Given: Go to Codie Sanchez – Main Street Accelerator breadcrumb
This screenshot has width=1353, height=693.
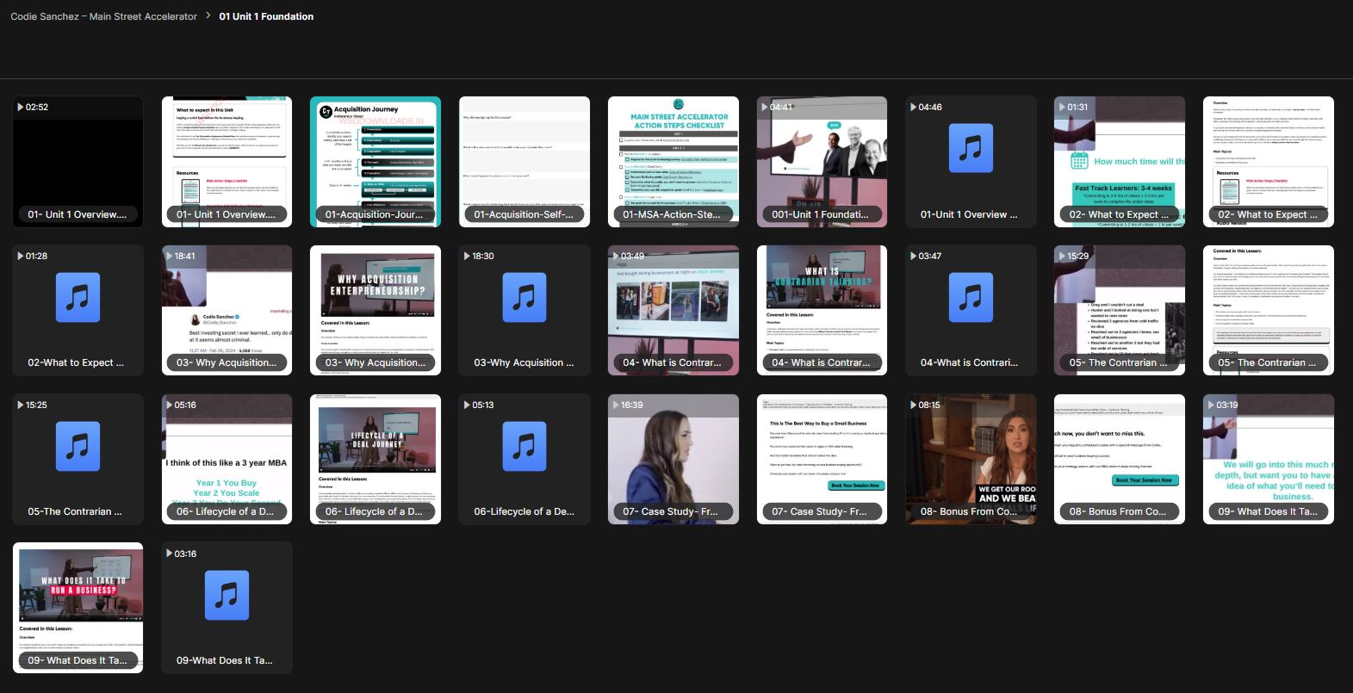Looking at the screenshot, I should click(103, 16).
